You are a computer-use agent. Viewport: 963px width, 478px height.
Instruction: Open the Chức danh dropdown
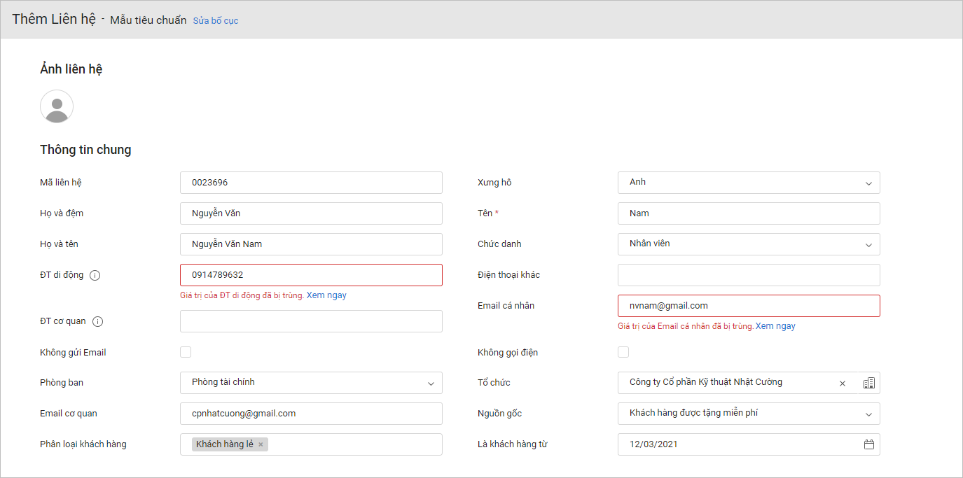pos(749,244)
